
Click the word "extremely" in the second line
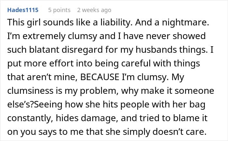point(44,36)
